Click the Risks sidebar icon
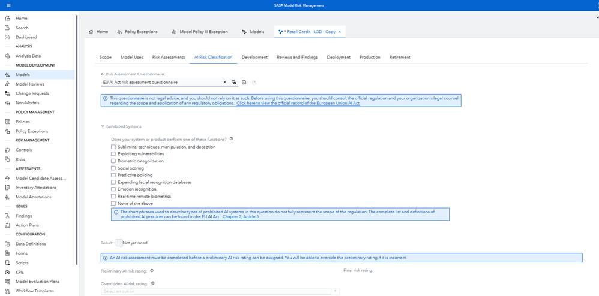Image resolution: width=599 pixels, height=296 pixels. pyautogui.click(x=7, y=159)
